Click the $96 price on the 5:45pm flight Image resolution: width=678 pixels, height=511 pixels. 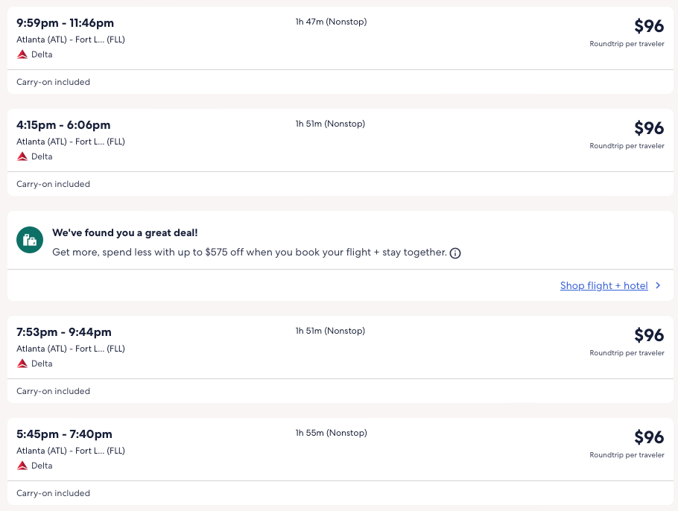click(648, 437)
